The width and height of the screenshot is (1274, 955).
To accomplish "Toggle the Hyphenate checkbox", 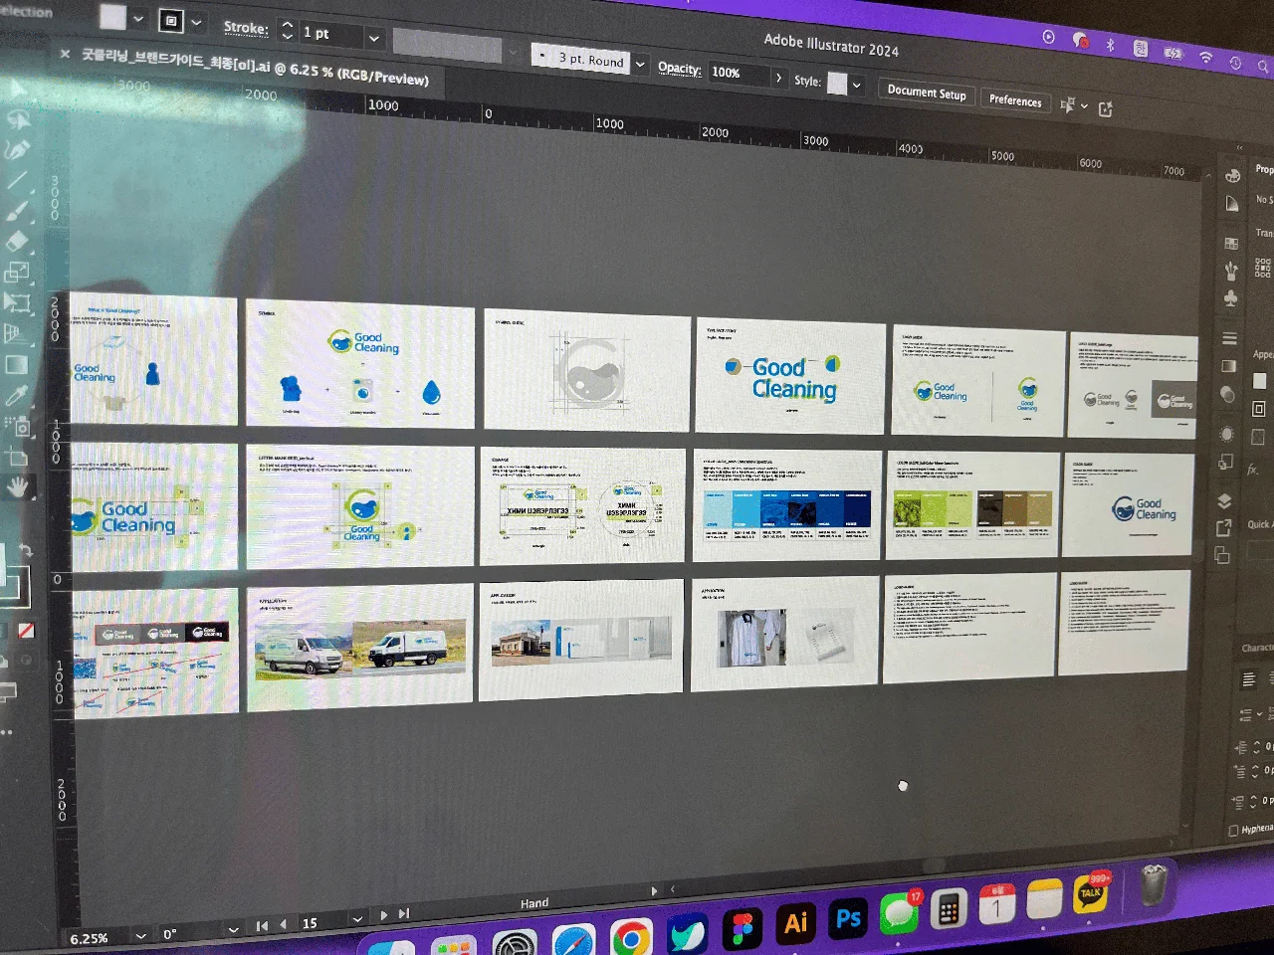I will [x=1234, y=831].
